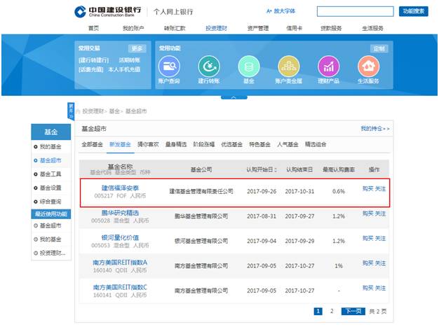Switch to the 量身精选 tab
This screenshot has height=329, width=439.
[176, 144]
